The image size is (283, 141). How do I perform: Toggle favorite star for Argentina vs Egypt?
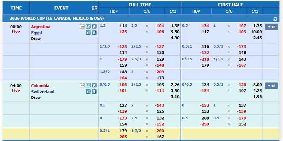94,26
